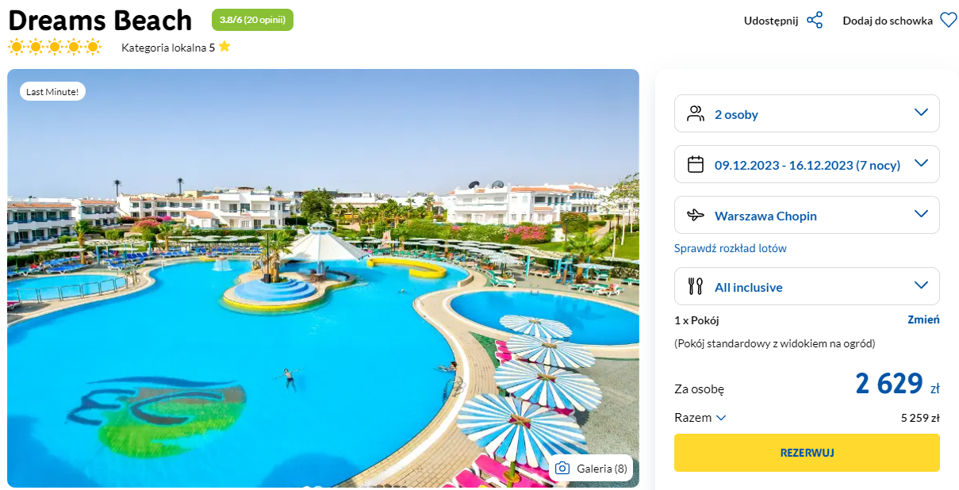Click the 3.8/6 (20 opinii) rating badge

click(x=252, y=20)
